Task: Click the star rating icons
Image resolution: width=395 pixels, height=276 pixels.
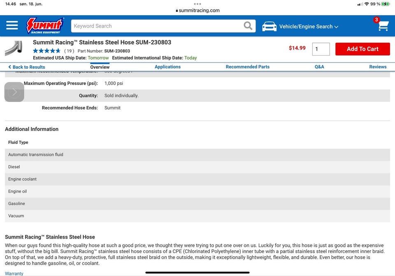Action: pyautogui.click(x=46, y=51)
